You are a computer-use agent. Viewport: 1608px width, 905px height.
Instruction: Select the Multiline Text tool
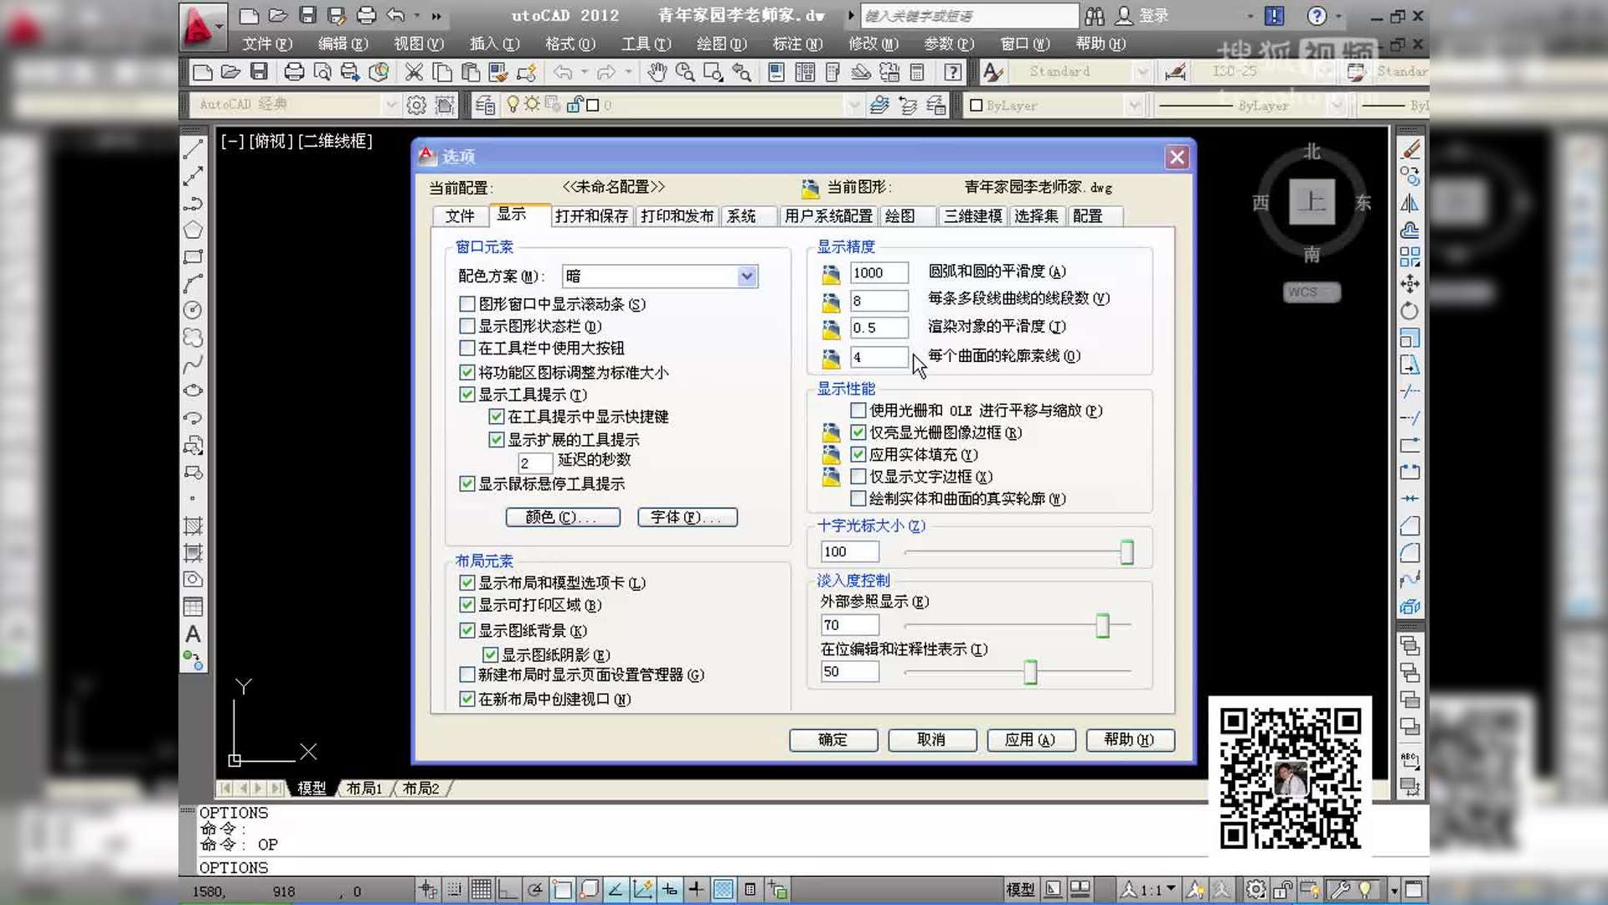coord(193,634)
